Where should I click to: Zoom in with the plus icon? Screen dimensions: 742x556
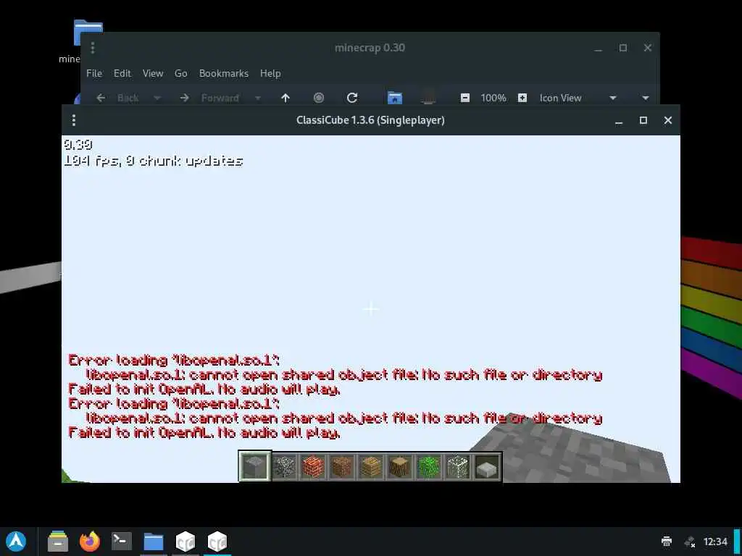pos(522,98)
